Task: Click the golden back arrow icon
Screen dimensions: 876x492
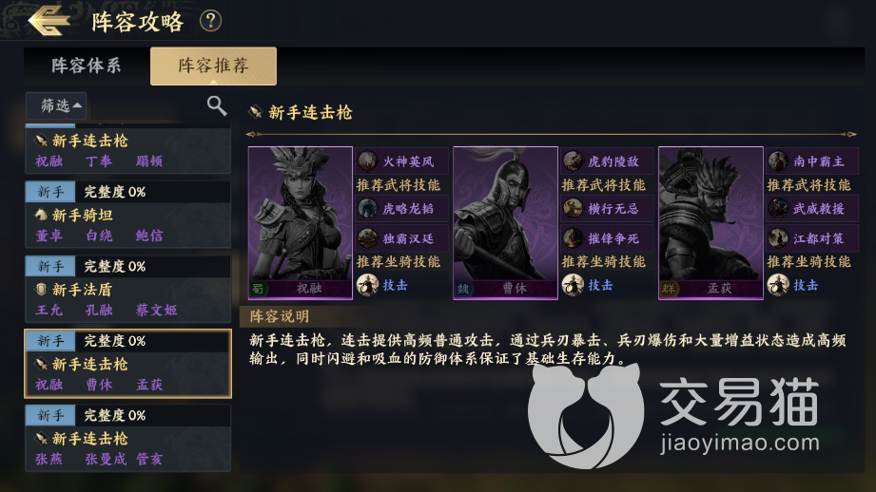Action: (49, 21)
